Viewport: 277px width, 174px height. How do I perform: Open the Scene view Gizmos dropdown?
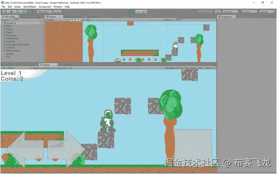169,20
